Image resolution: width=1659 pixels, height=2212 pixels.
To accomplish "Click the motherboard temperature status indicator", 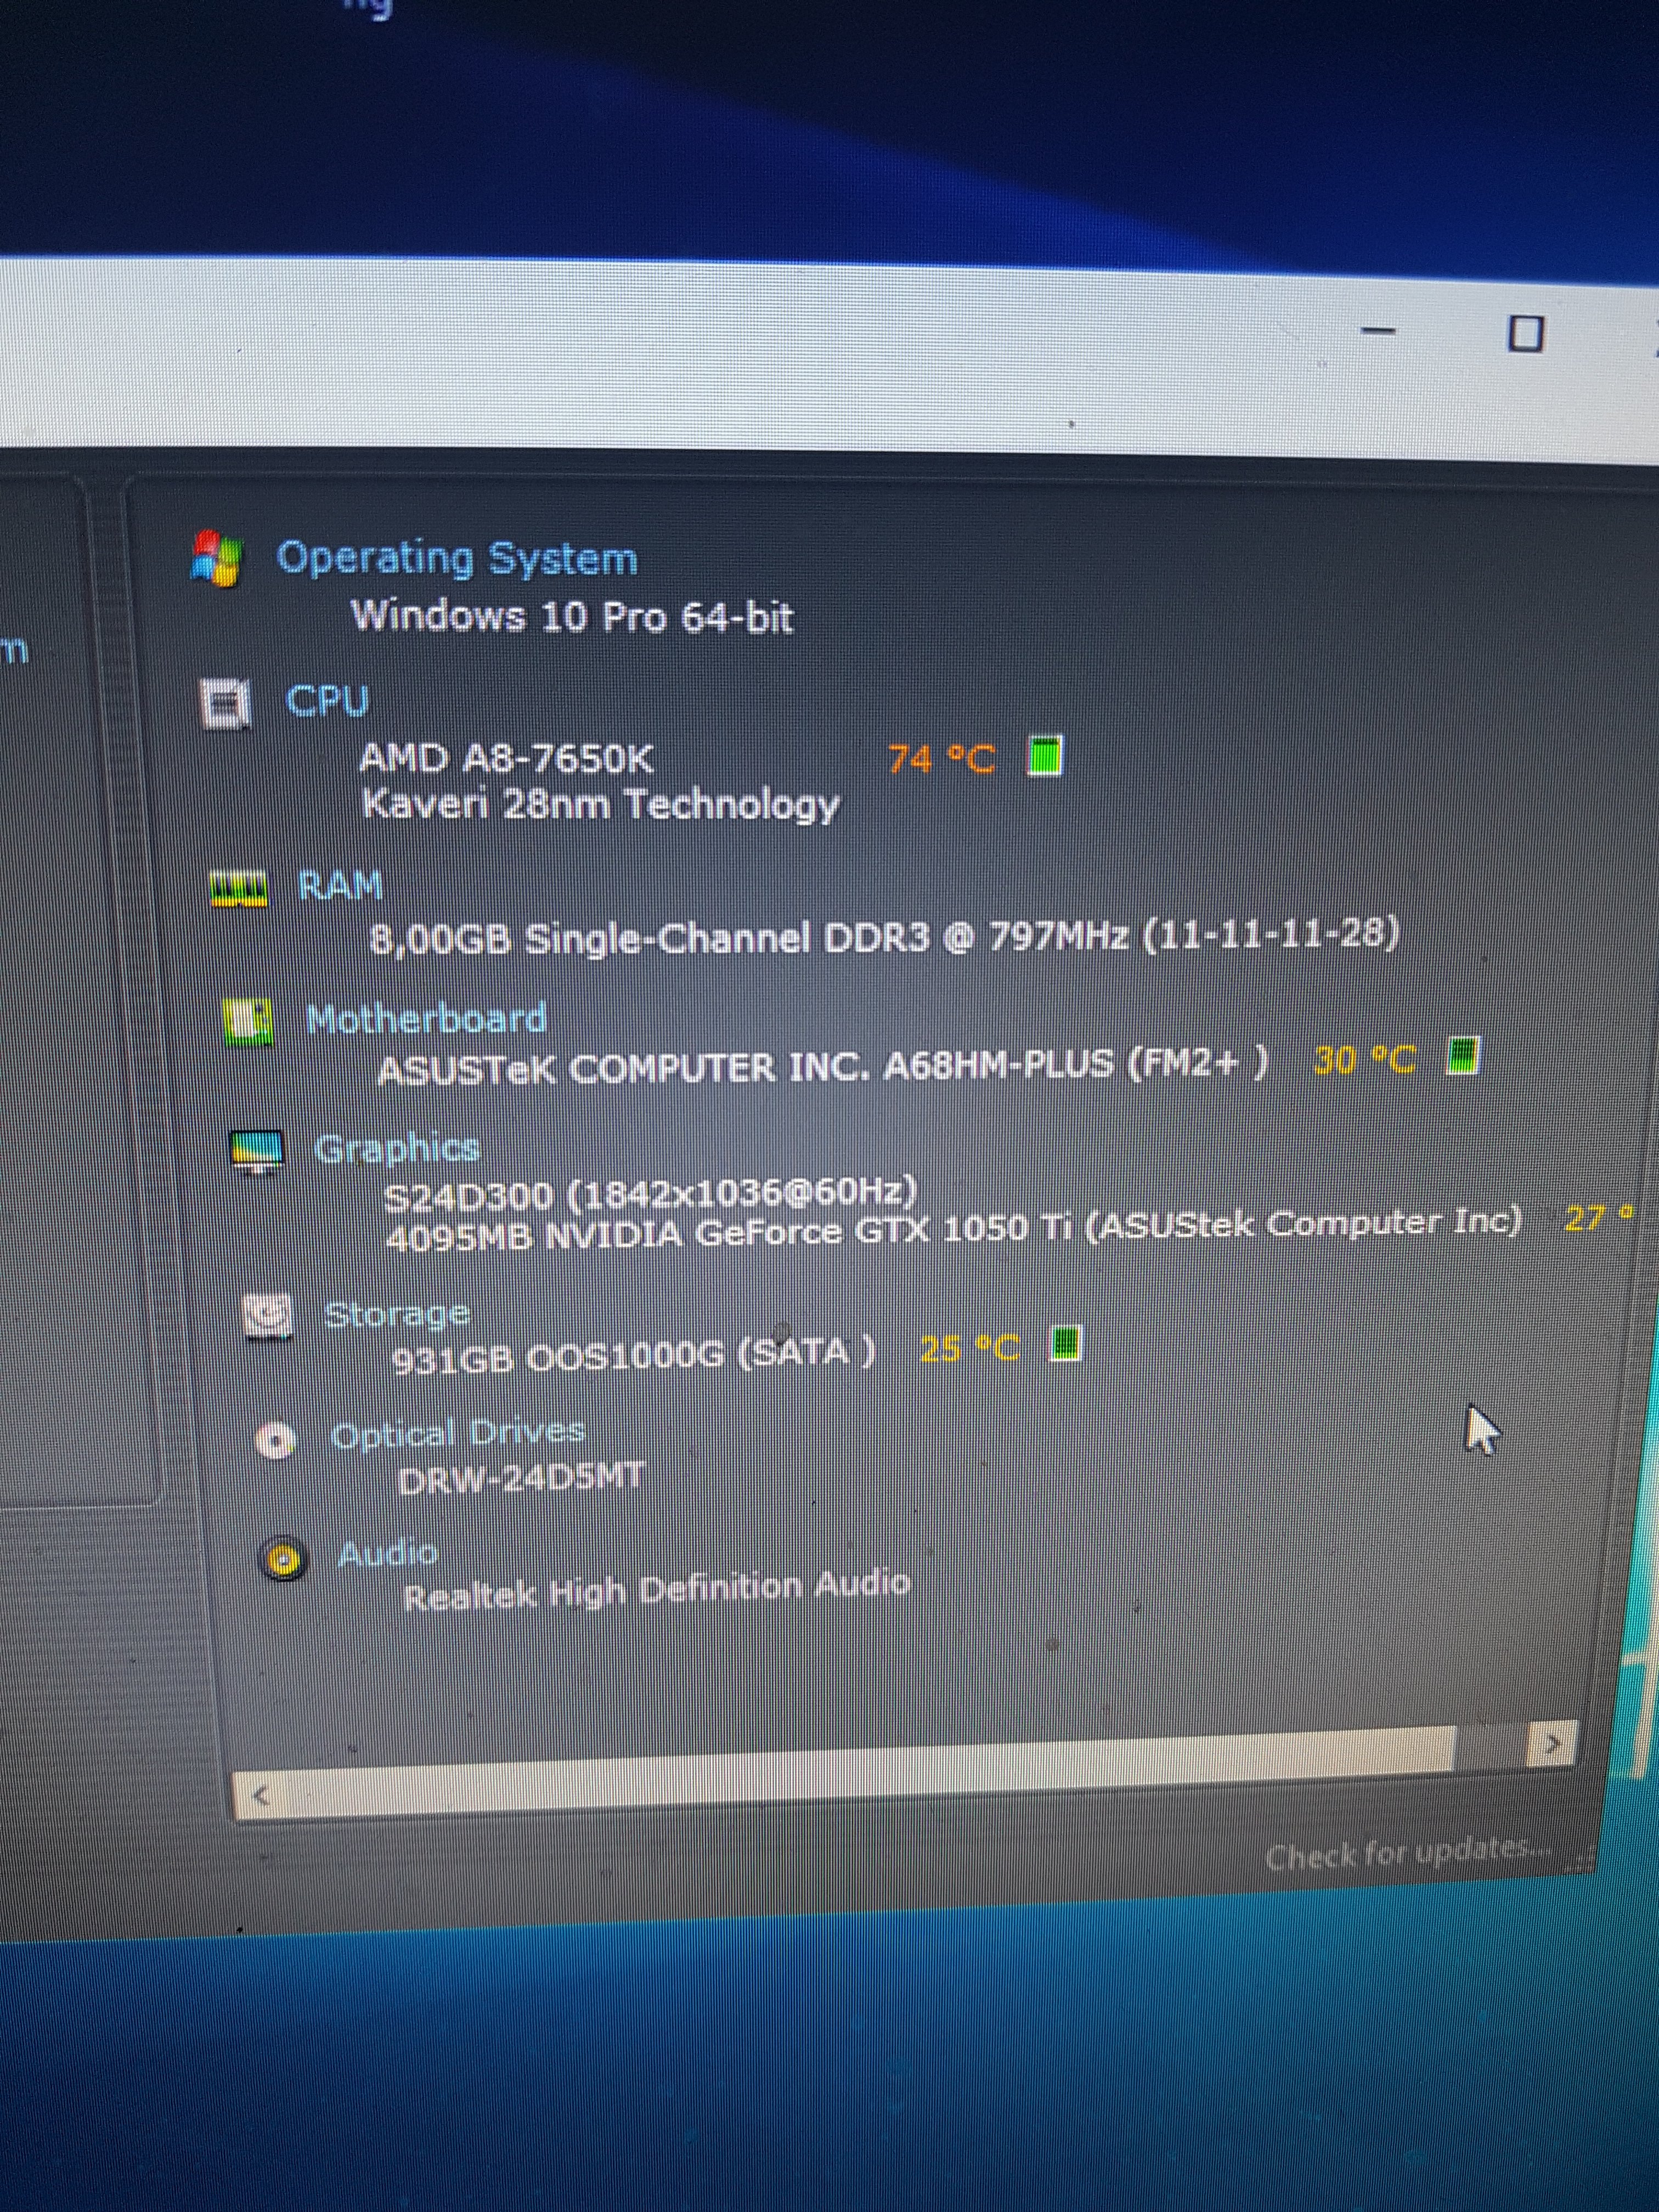I will (x=1463, y=1055).
